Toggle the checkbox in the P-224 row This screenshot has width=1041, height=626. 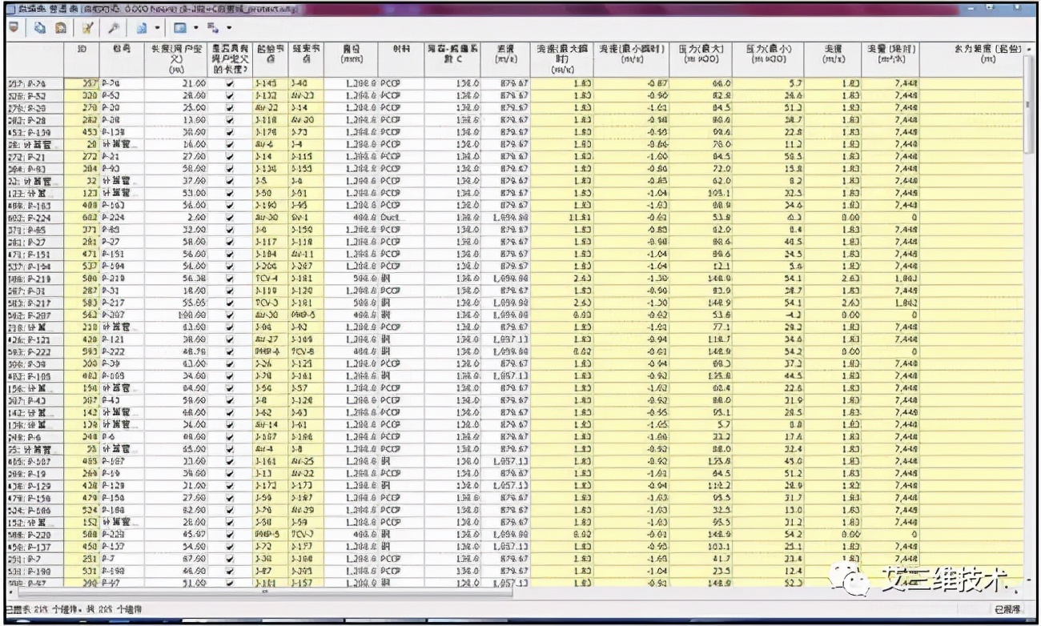(231, 218)
